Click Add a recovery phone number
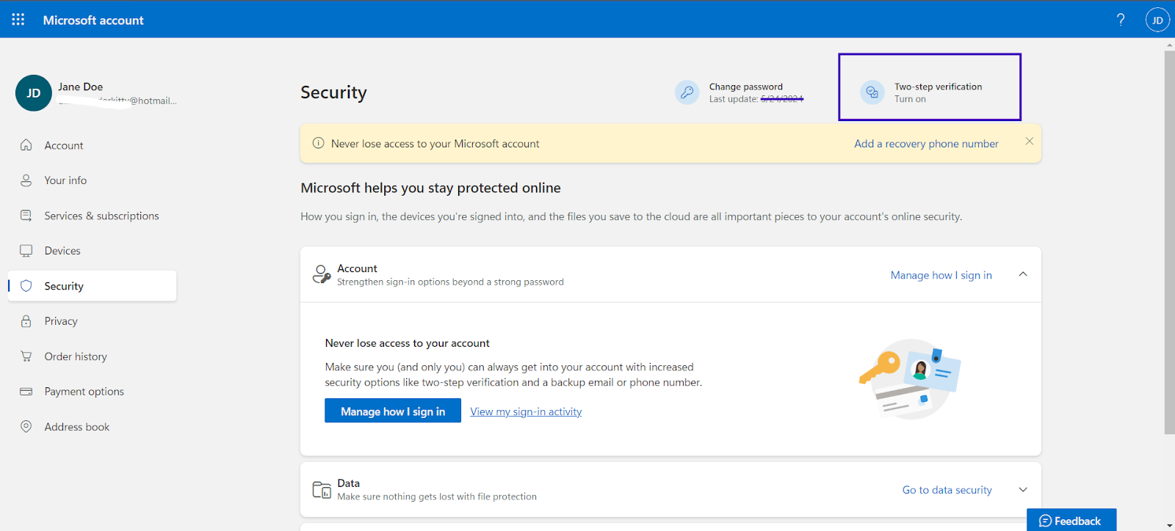This screenshot has height=531, width=1175. [x=926, y=144]
